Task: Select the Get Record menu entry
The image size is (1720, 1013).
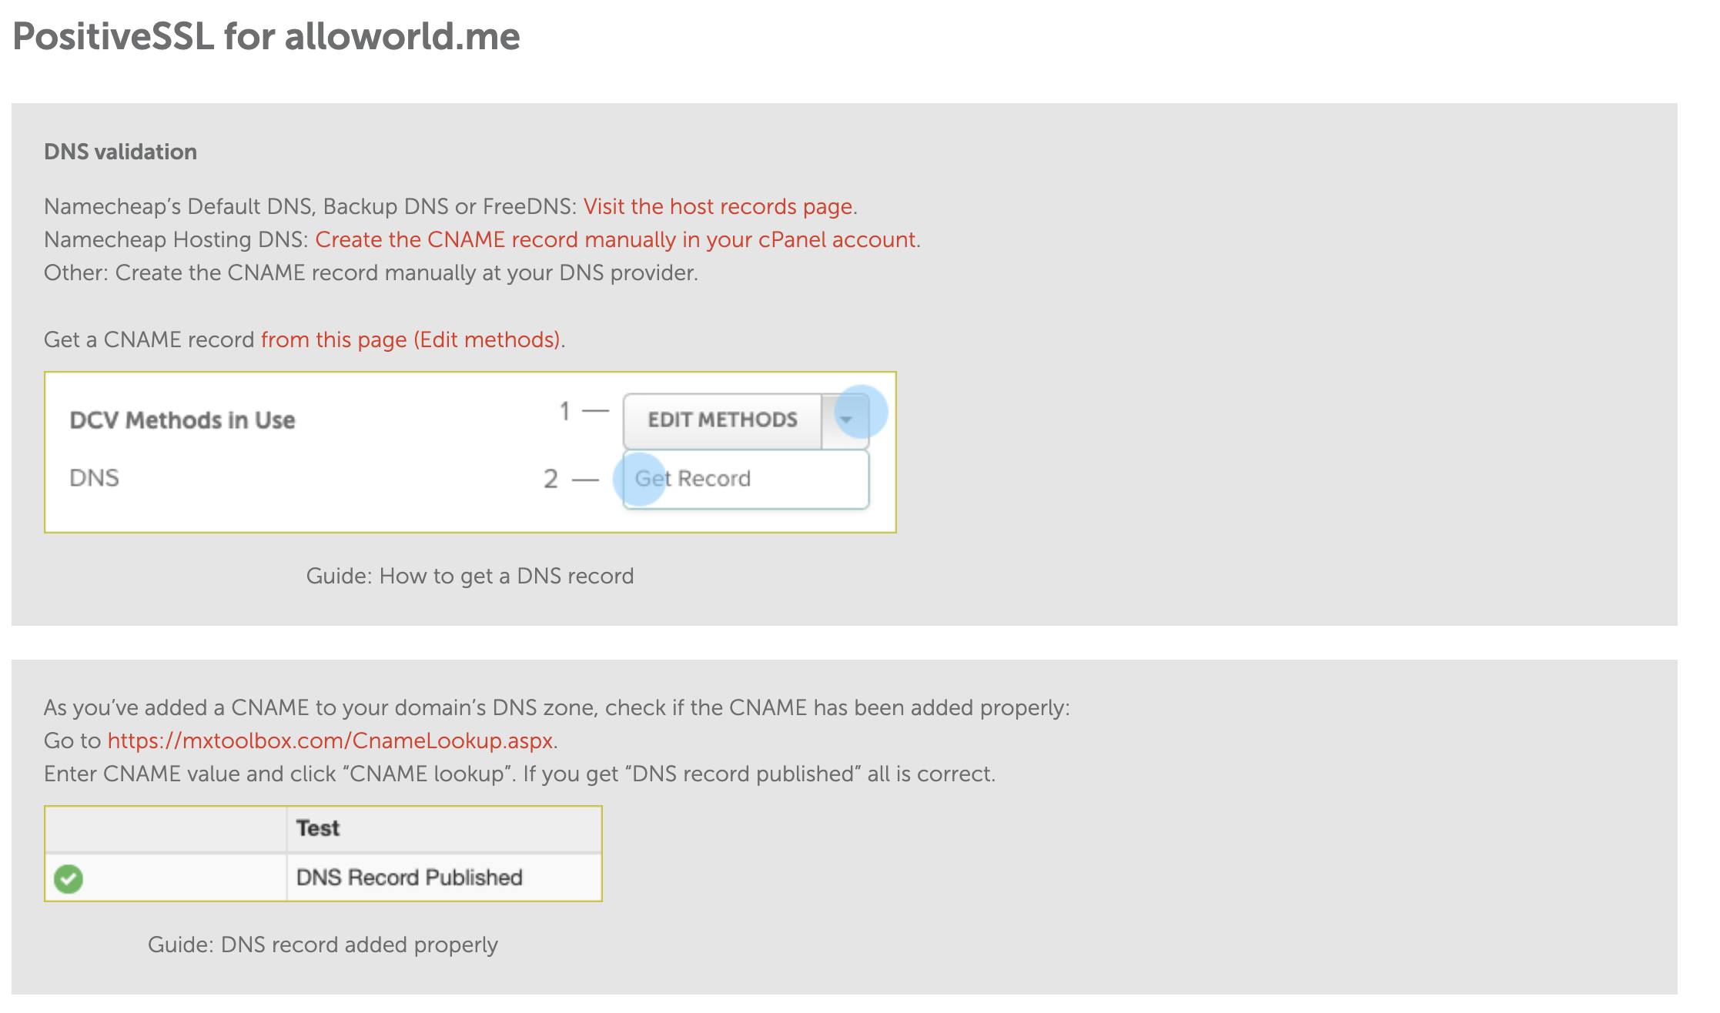Action: click(x=693, y=479)
